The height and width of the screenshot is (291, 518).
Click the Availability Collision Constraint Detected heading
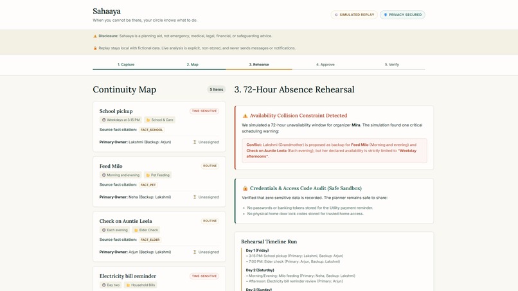(x=298, y=116)
